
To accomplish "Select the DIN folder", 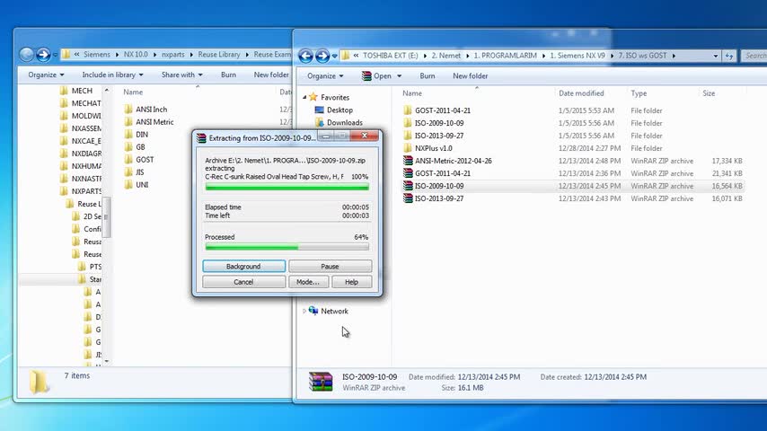I will (x=142, y=135).
